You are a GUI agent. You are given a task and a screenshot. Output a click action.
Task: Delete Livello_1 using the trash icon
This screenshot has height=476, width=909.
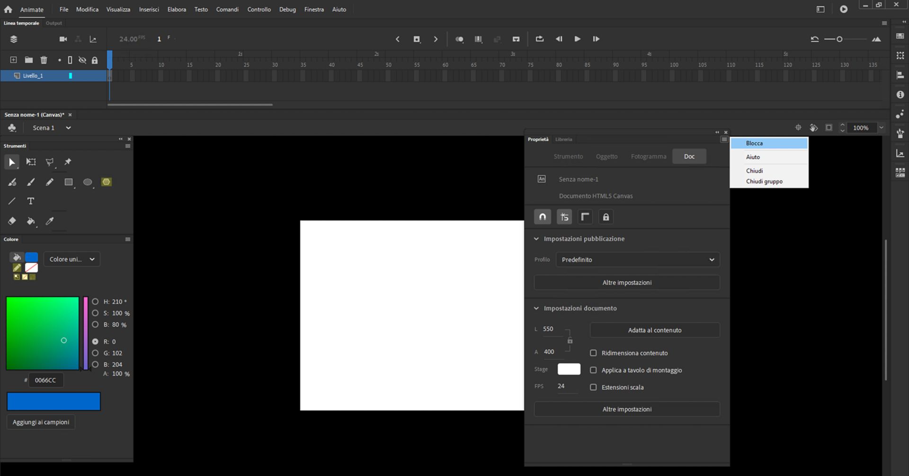pos(44,60)
